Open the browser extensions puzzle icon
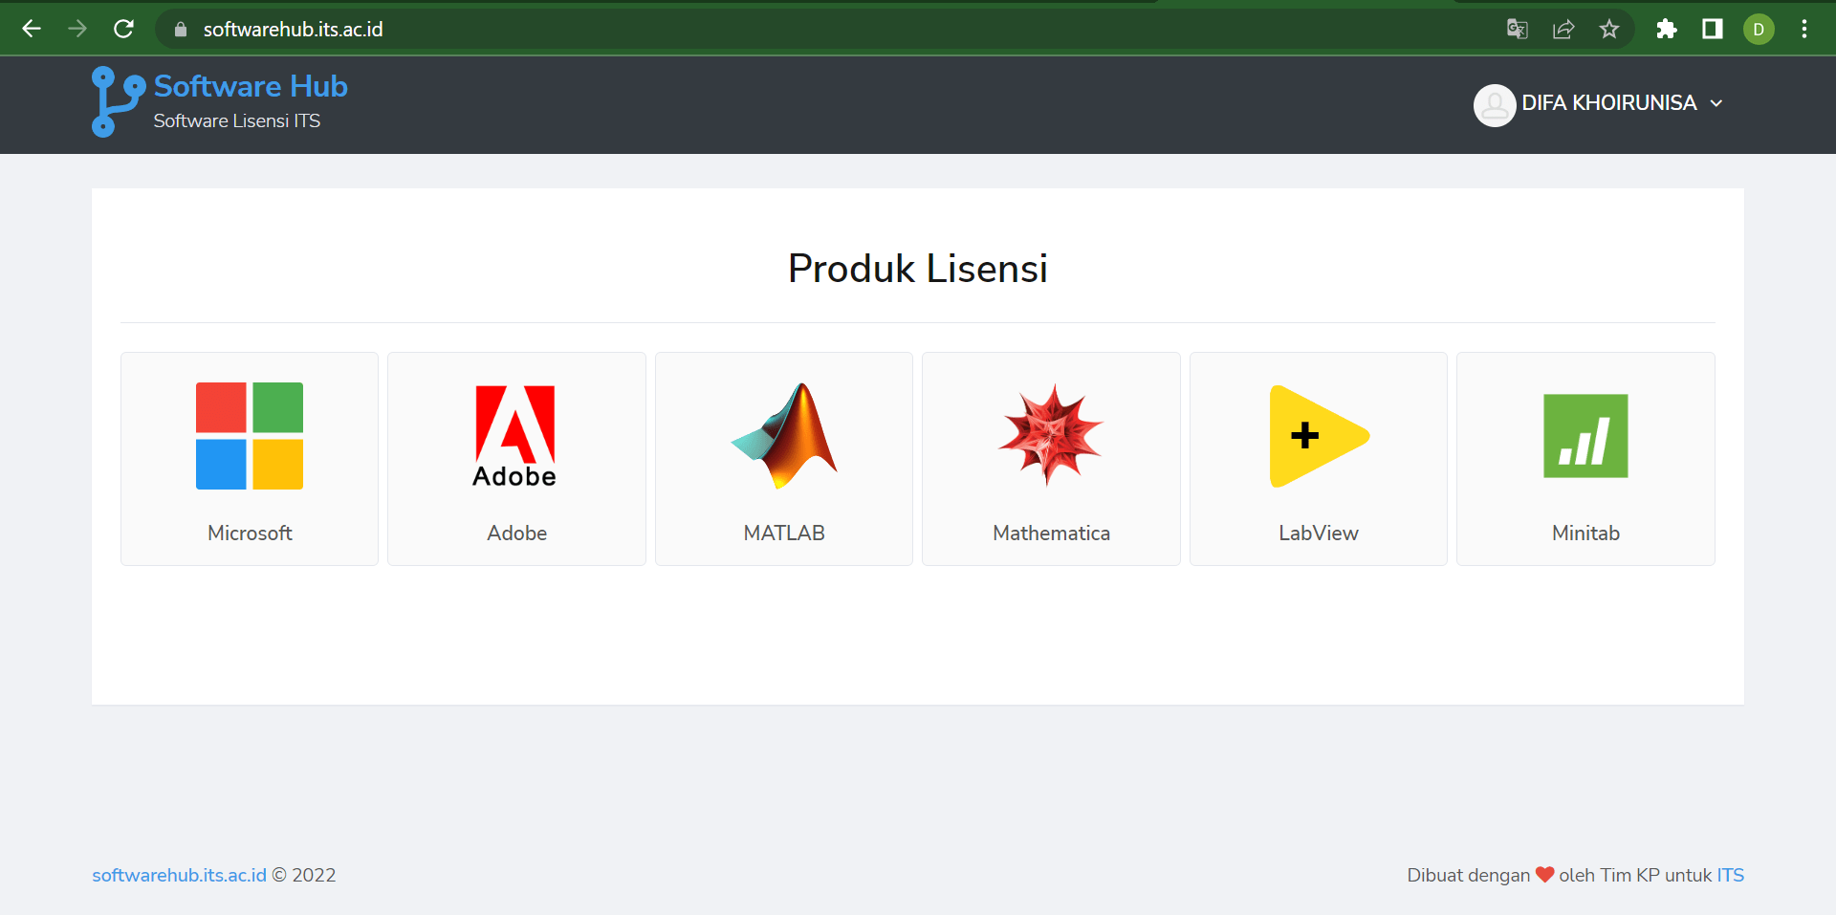The height and width of the screenshot is (915, 1836). point(1667,30)
